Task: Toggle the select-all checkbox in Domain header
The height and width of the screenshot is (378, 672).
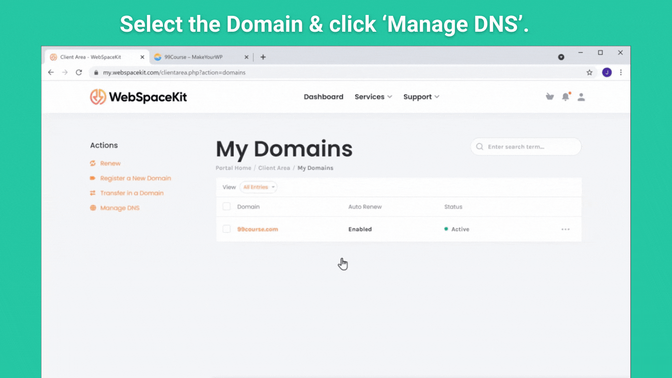Action: (x=227, y=206)
